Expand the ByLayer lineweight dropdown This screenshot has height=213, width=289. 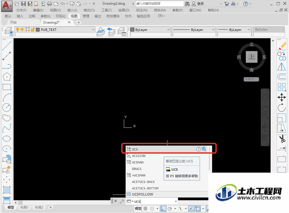tap(249, 30)
